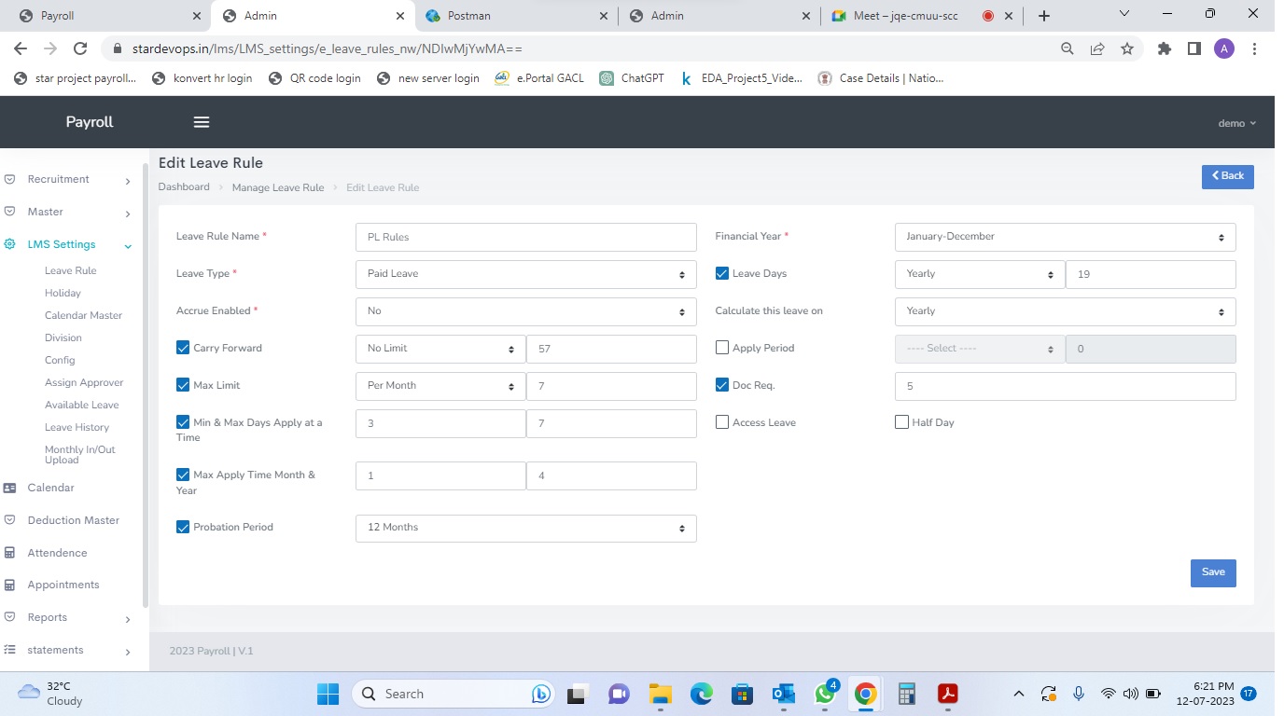Open a new browser tab

pyautogui.click(x=1044, y=16)
